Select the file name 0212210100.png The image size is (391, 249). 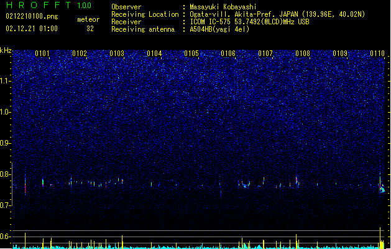(32, 16)
